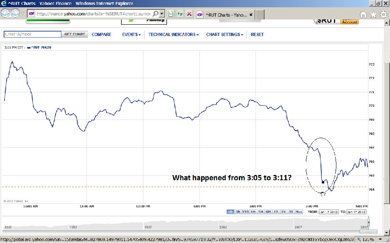
Task: Click the compatibility view icon
Action: pos(171,14)
